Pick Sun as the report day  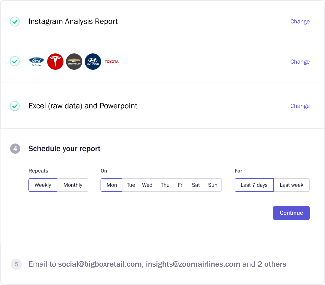[x=213, y=185]
